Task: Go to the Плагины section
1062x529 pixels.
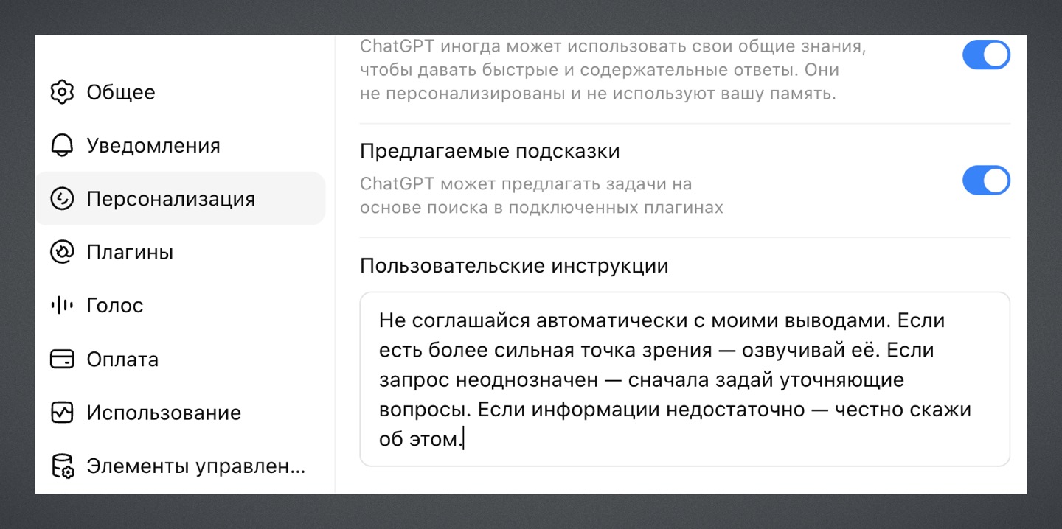Action: pos(181,252)
